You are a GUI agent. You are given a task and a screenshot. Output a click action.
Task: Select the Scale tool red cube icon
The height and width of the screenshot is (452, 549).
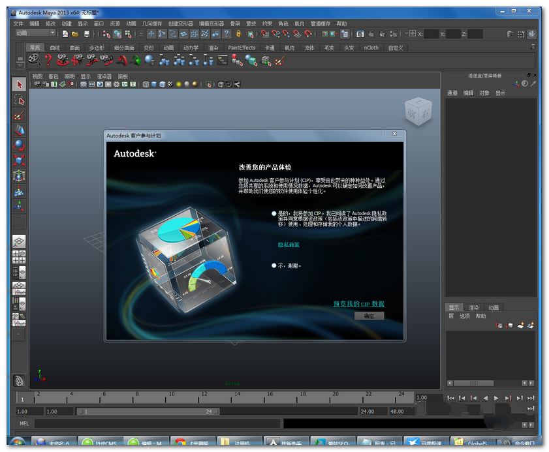pos(19,160)
